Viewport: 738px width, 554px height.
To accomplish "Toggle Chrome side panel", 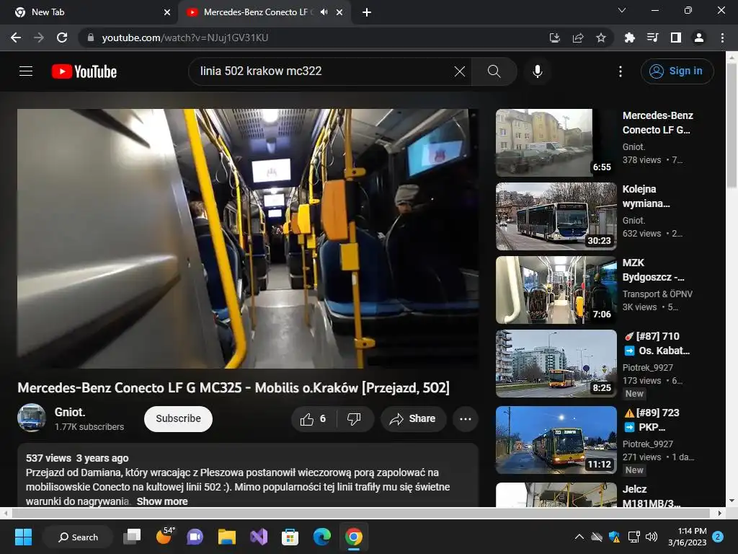I will click(x=676, y=38).
